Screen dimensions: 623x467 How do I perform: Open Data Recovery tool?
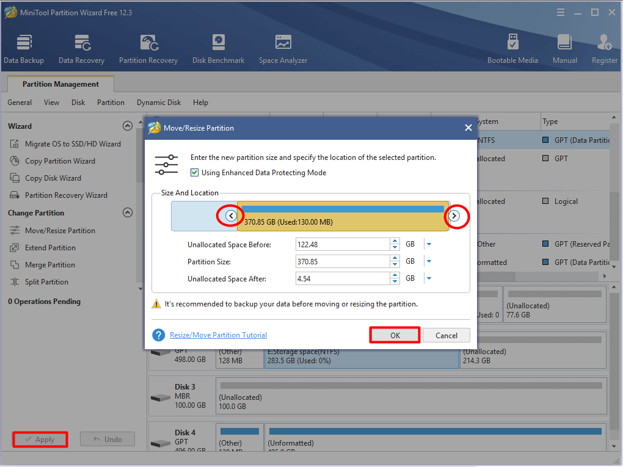click(81, 49)
